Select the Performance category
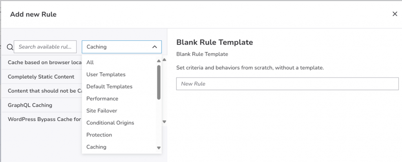This screenshot has width=402, height=162. click(102, 99)
